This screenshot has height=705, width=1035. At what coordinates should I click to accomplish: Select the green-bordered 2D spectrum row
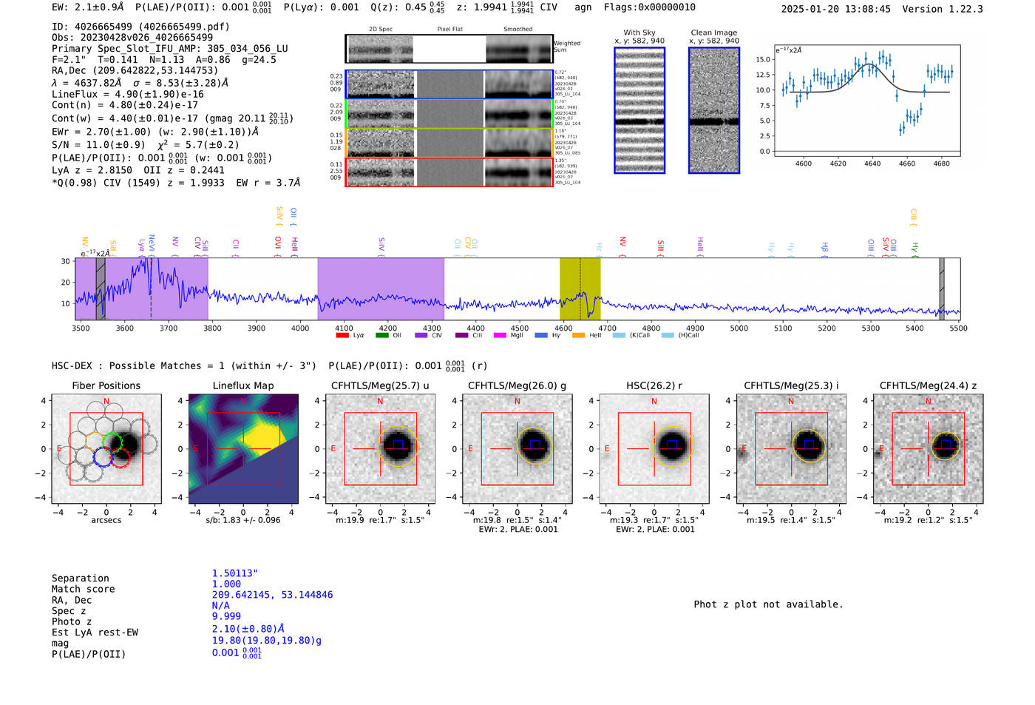(x=449, y=114)
